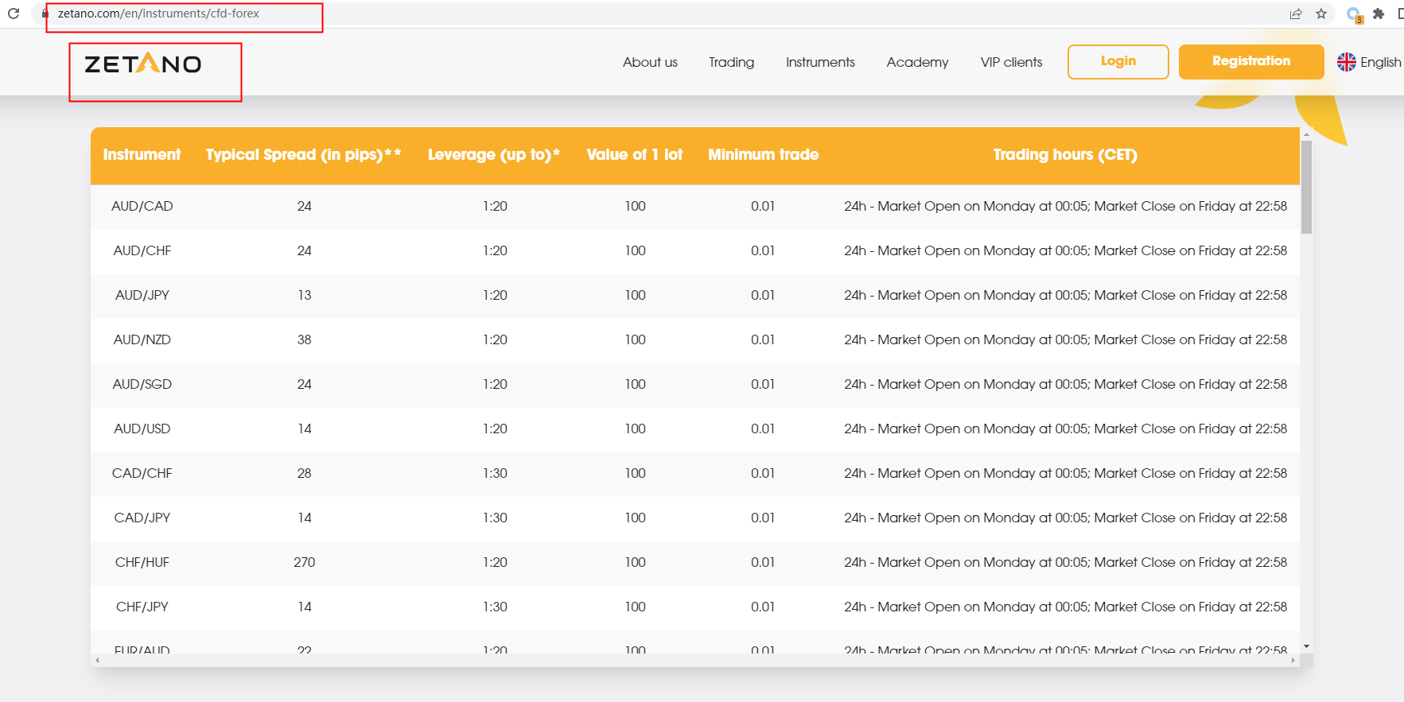The height and width of the screenshot is (702, 1404).
Task: Open the English language selector
Action: pyautogui.click(x=1380, y=62)
